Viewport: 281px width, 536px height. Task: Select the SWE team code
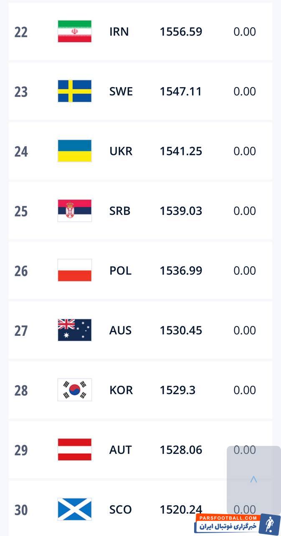[121, 91]
